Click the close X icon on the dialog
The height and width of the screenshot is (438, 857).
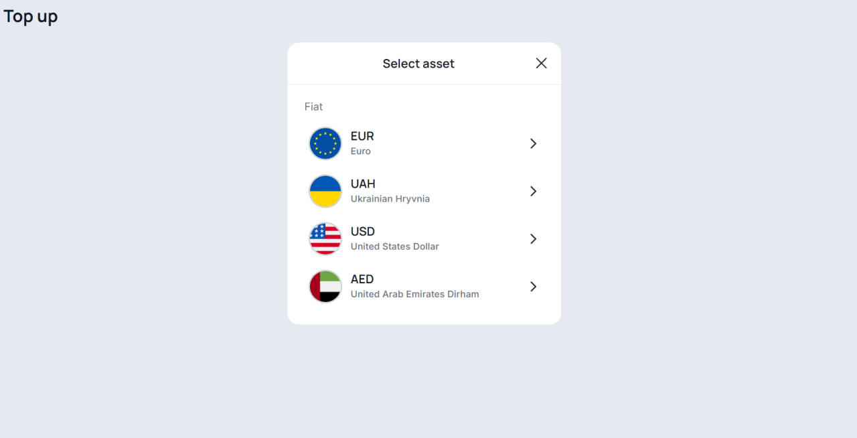click(x=541, y=63)
